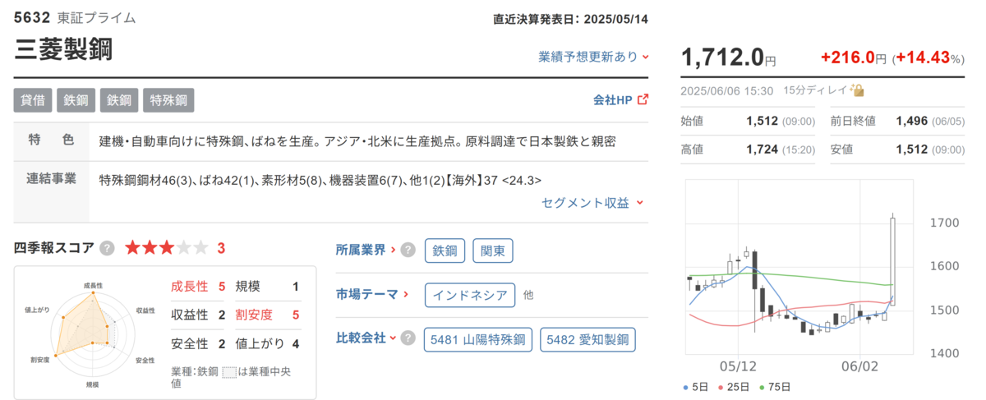The height and width of the screenshot is (400, 986).
Task: Select the インドネシア theme chip
Action: (470, 294)
